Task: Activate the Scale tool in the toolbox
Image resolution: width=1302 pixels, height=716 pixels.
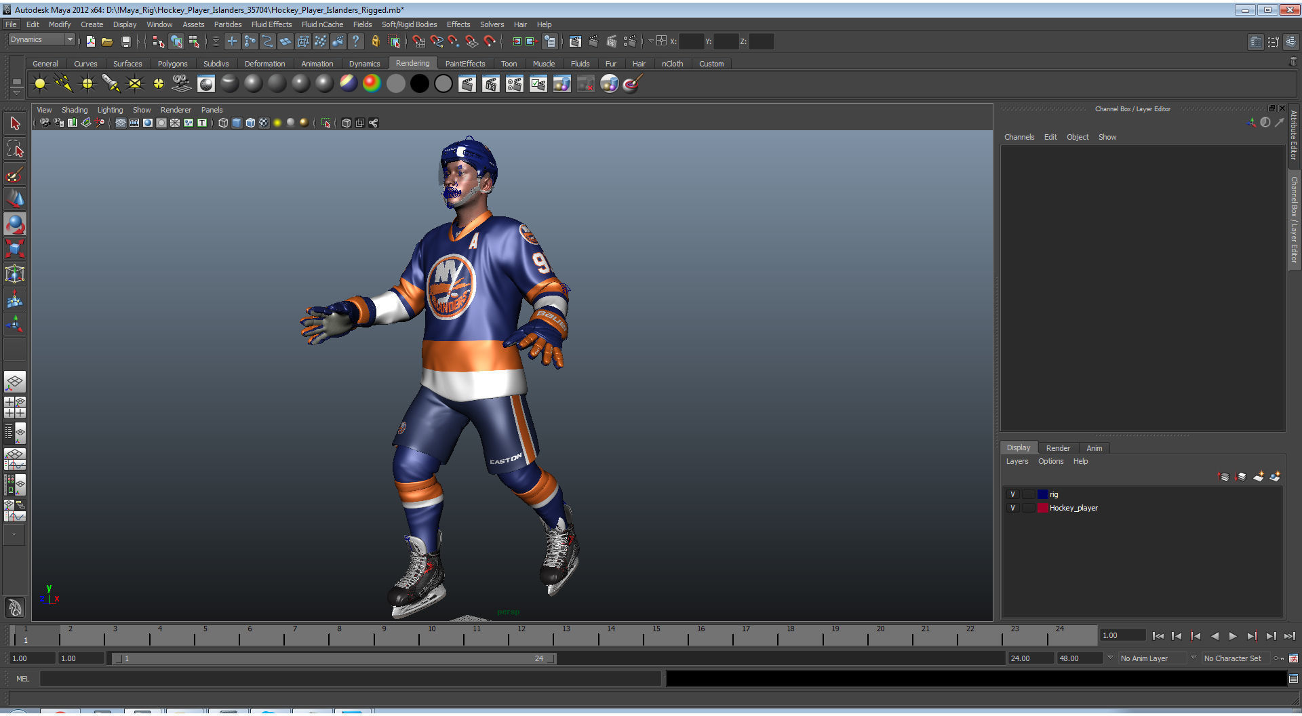Action: [x=15, y=249]
